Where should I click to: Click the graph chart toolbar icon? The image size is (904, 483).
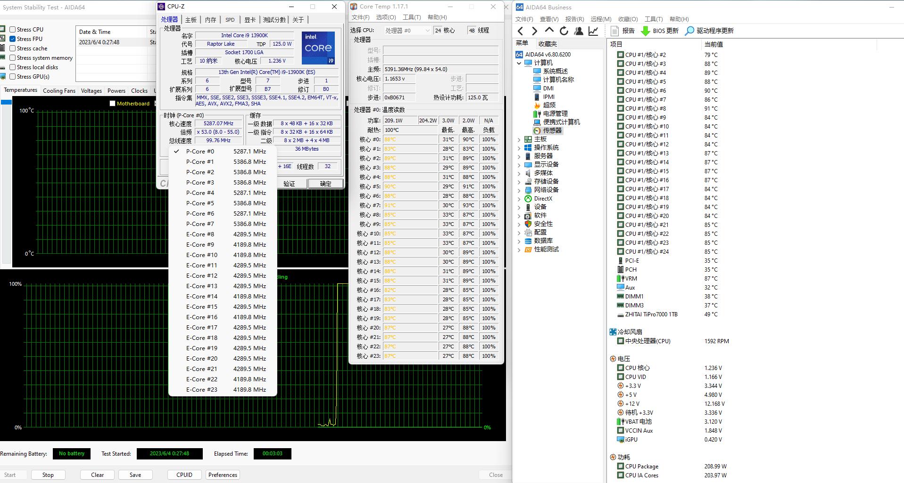[x=593, y=31]
